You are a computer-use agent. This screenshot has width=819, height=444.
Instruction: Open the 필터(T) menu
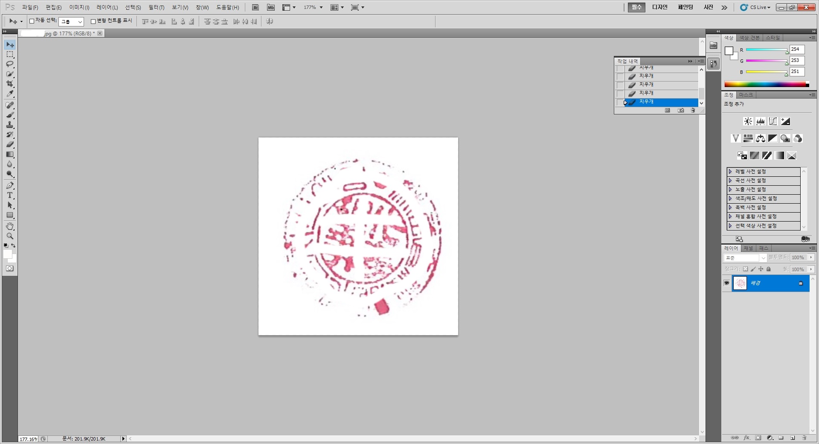click(156, 8)
